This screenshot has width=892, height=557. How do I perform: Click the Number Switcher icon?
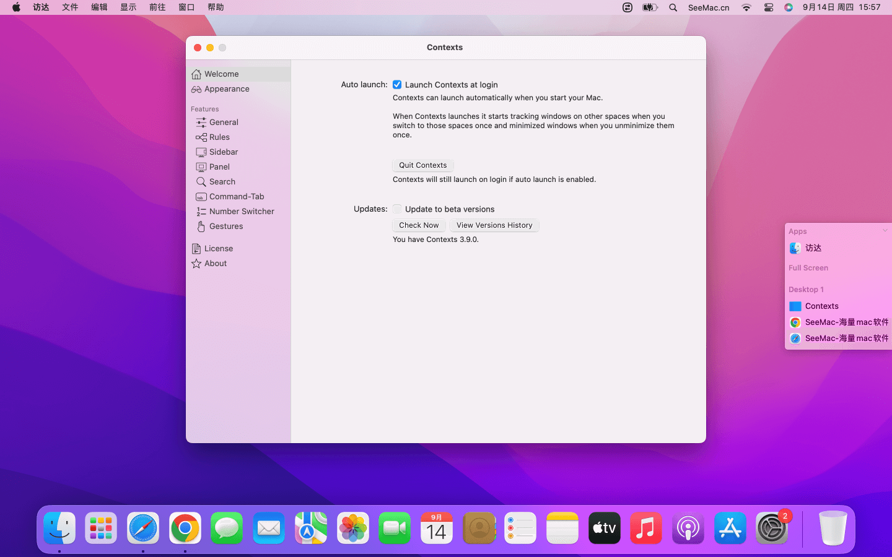click(201, 212)
